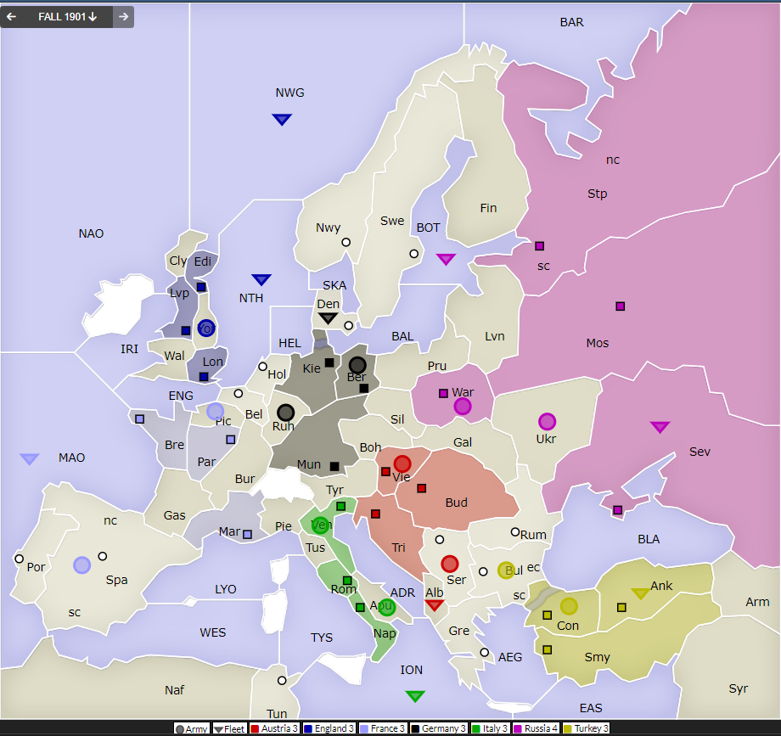Select the Turkey 3 legend entry
781x736 pixels.
point(587,728)
